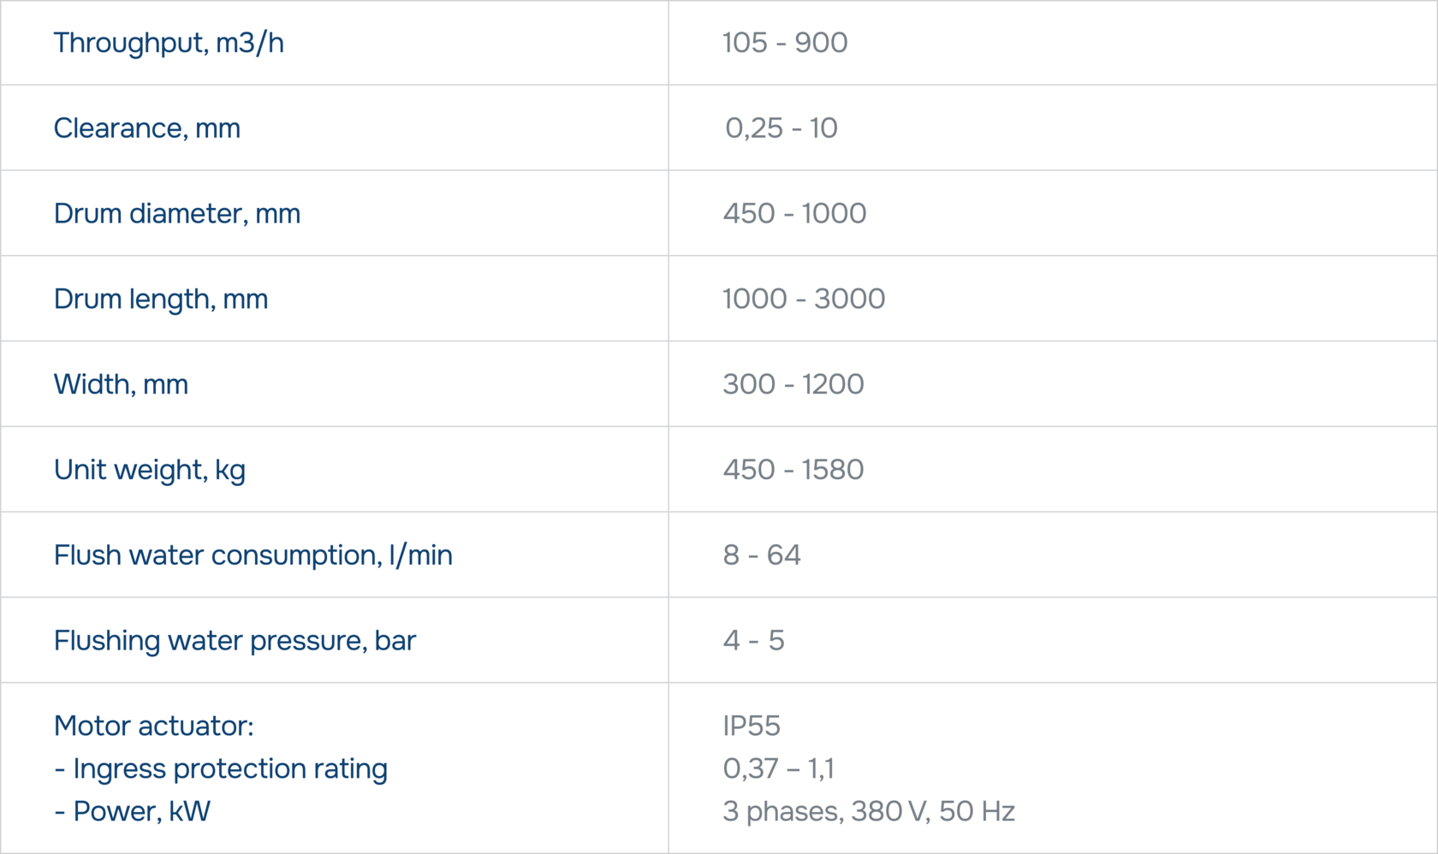
Task: Select the 'Drum diameter, mm' label
Action: (177, 214)
